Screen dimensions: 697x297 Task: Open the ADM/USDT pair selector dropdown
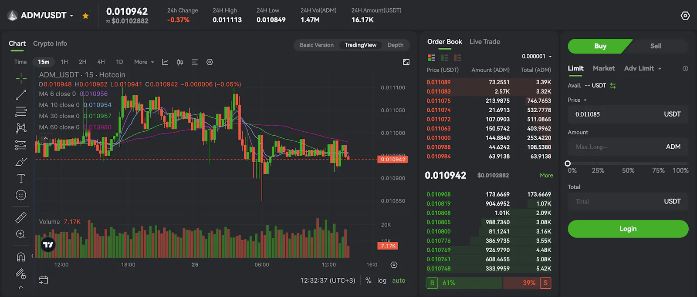click(71, 16)
